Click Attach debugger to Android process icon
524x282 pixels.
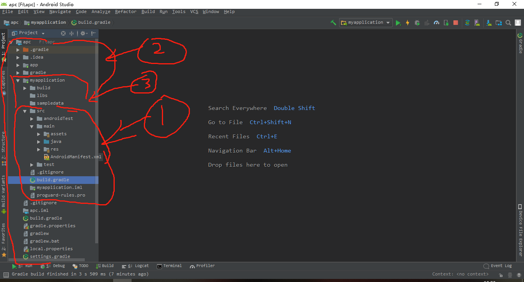[x=446, y=23]
